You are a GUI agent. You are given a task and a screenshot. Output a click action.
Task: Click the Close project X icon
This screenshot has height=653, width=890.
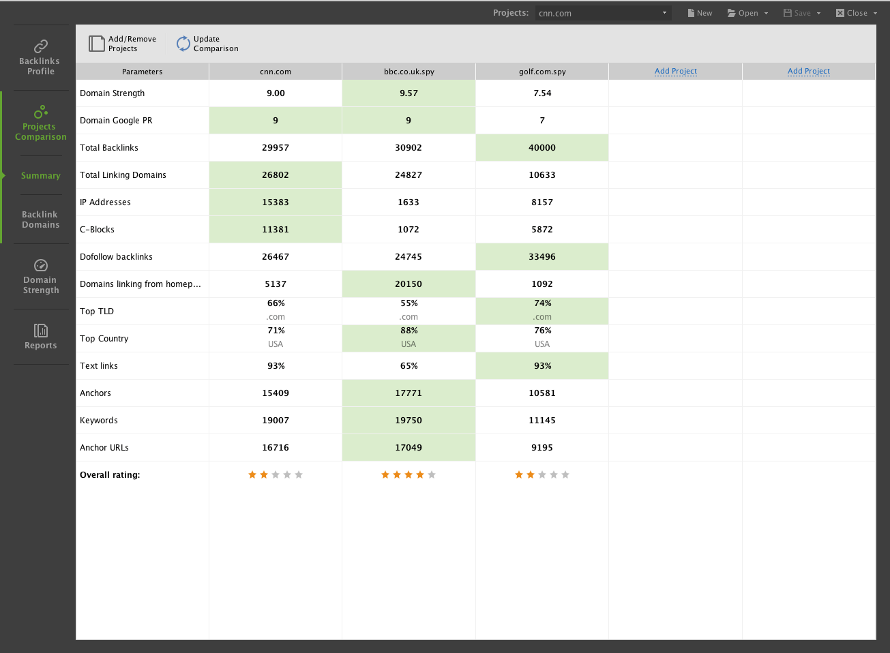tap(840, 13)
